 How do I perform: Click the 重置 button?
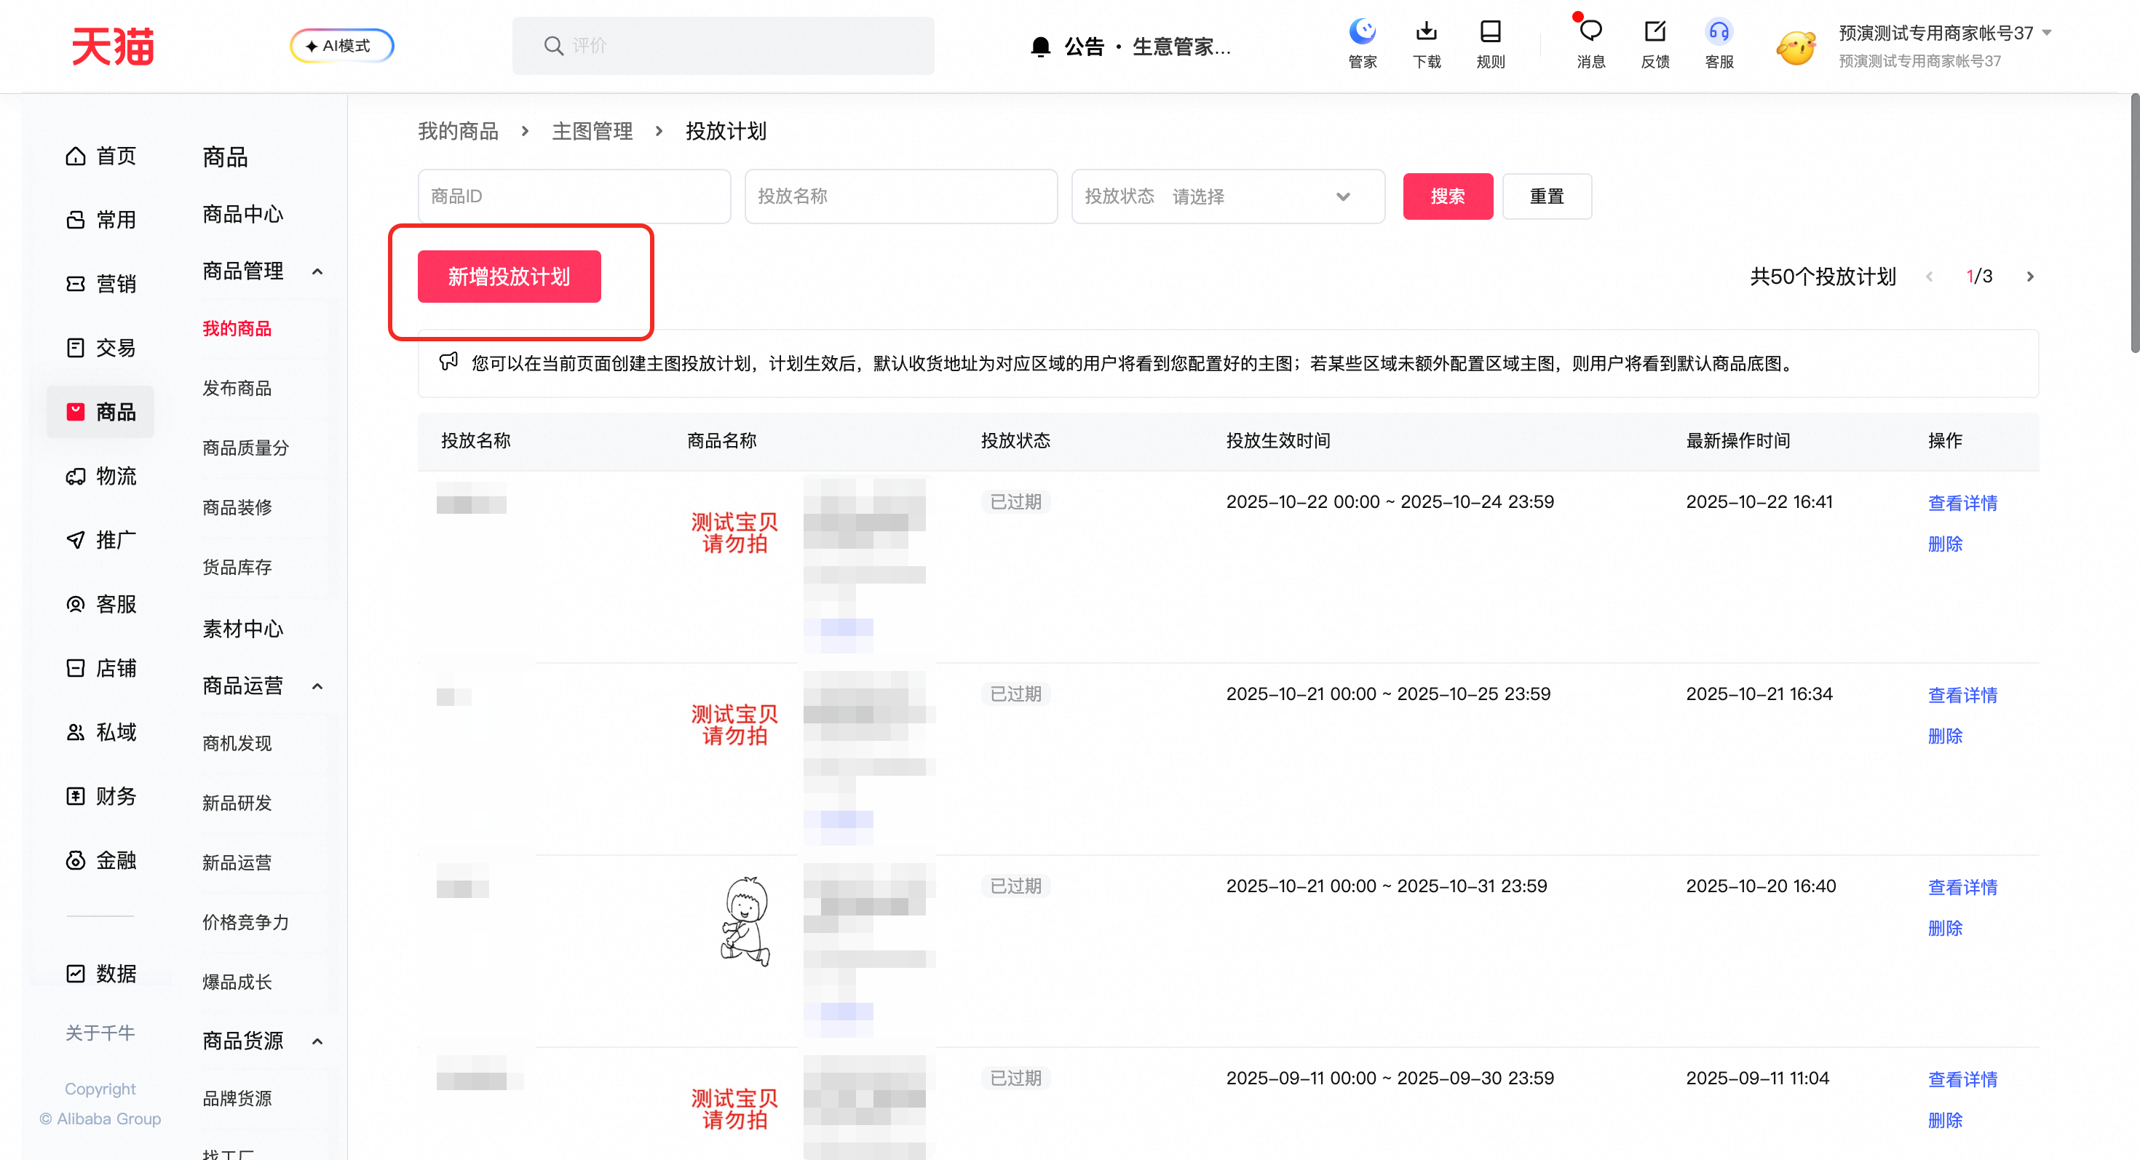coord(1547,196)
